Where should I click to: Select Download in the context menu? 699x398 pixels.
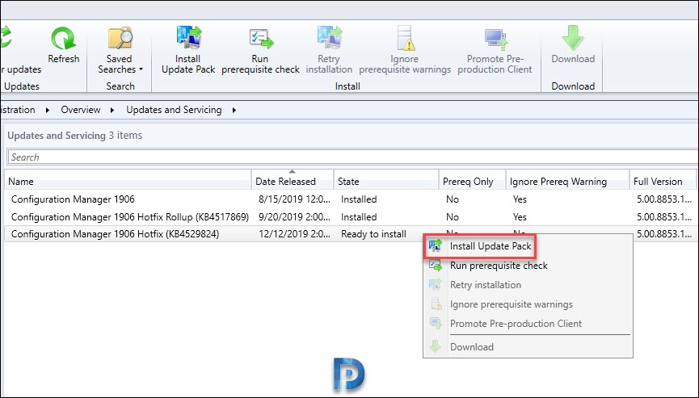tap(472, 347)
